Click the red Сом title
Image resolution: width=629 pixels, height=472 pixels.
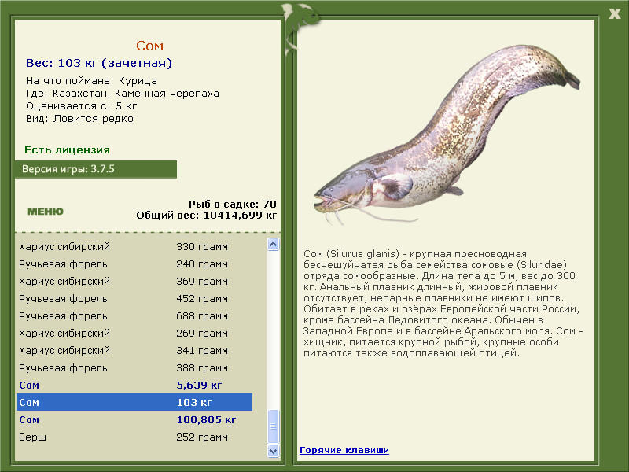149,46
